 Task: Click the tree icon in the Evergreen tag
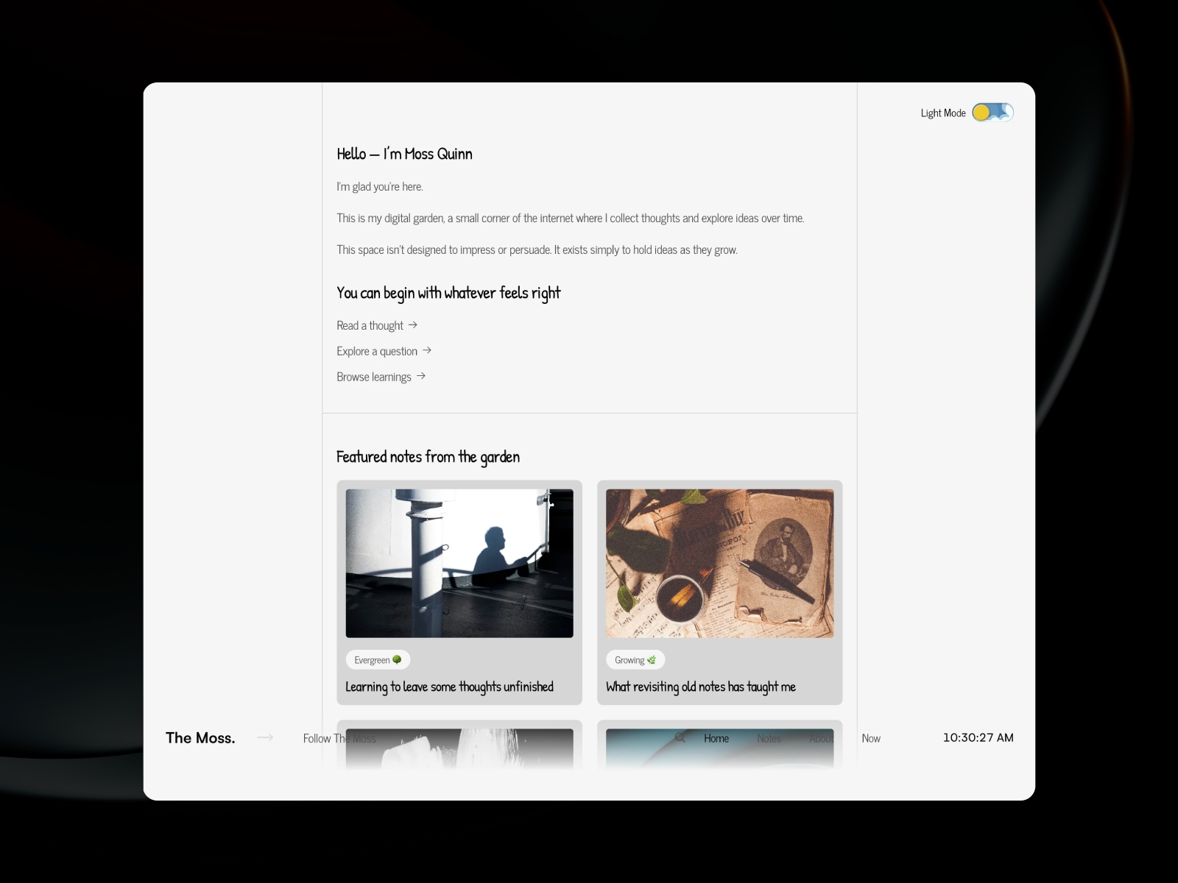coord(398,660)
